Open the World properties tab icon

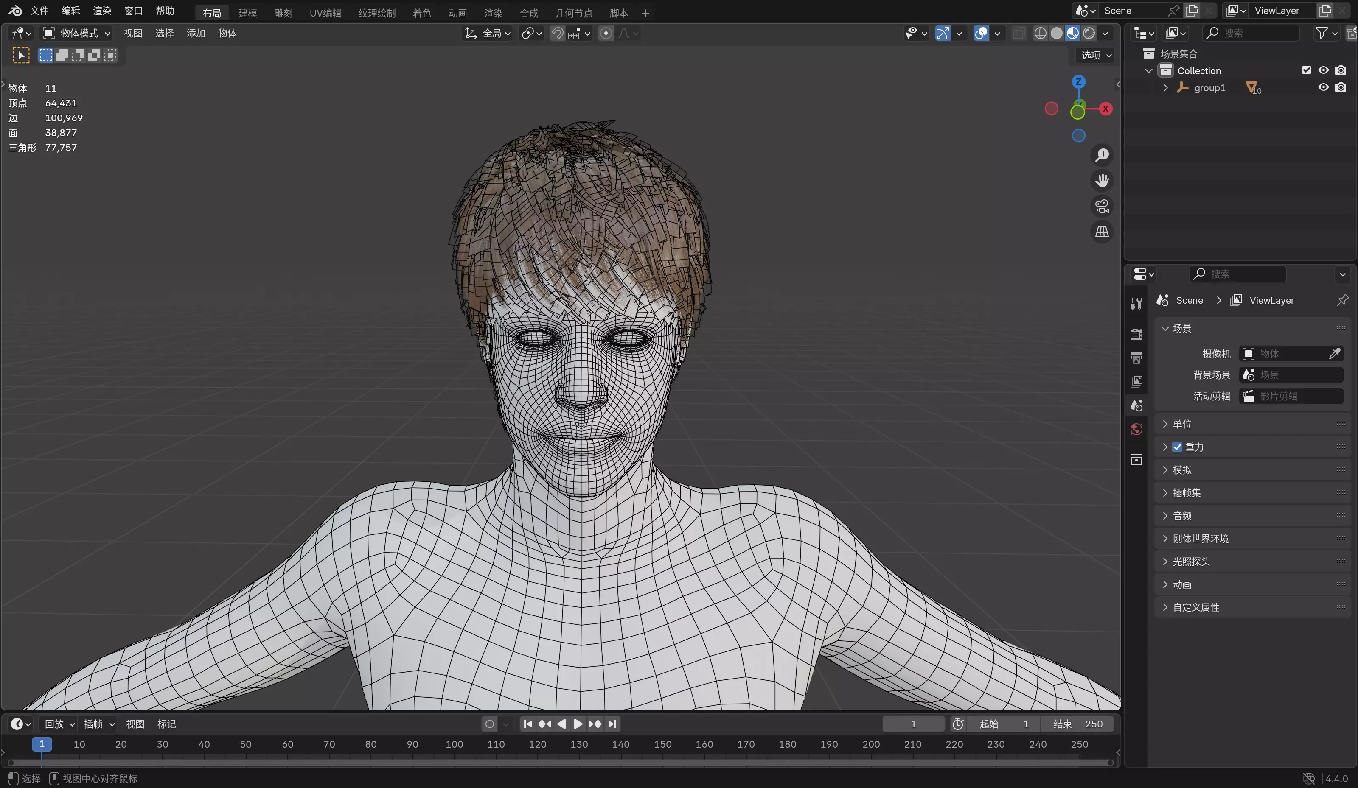[1136, 429]
